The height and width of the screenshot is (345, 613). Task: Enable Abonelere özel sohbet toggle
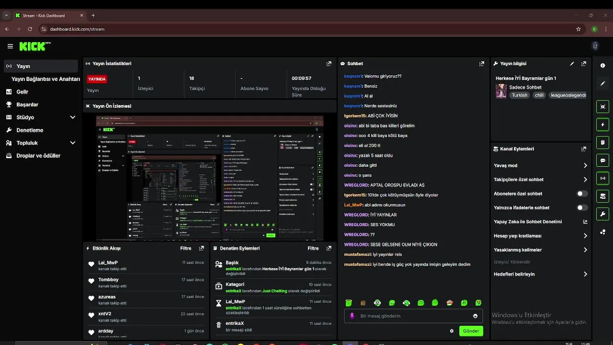(x=582, y=194)
